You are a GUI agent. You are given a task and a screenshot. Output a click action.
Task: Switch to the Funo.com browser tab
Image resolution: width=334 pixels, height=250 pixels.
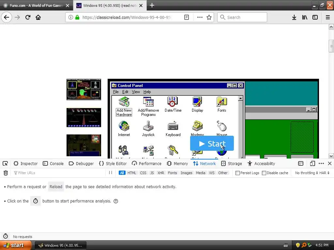(x=37, y=6)
